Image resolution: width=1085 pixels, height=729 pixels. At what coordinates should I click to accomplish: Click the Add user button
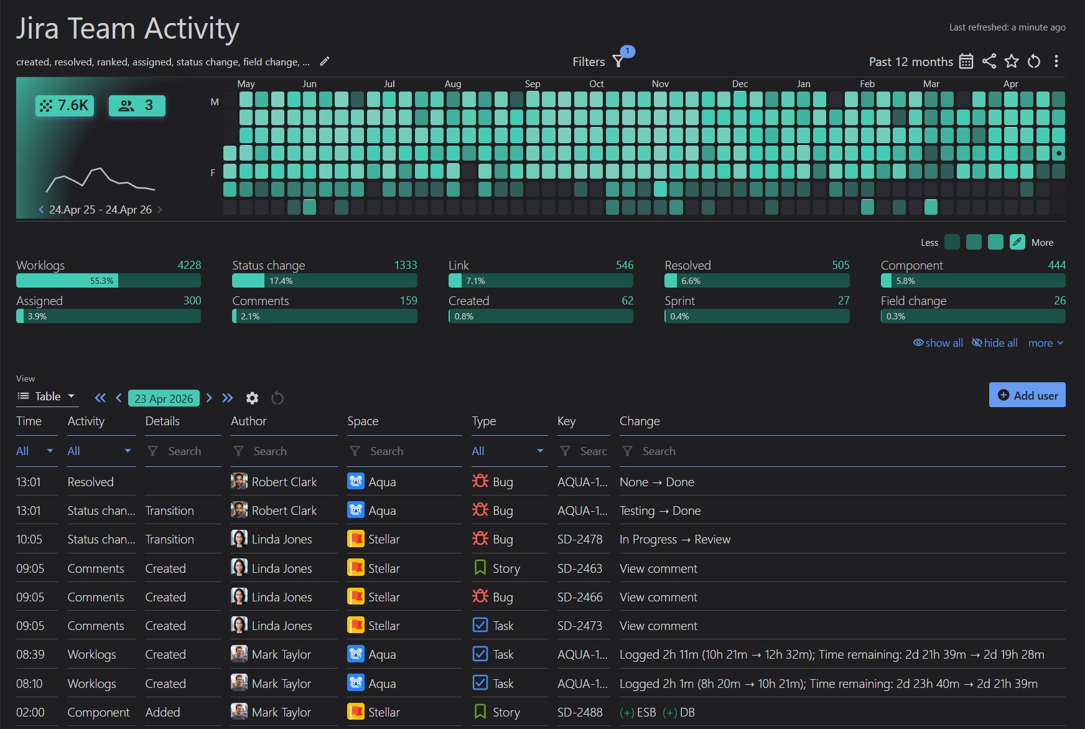coord(1027,395)
